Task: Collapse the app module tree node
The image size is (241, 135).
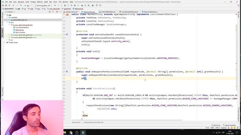Action: click(5, 15)
